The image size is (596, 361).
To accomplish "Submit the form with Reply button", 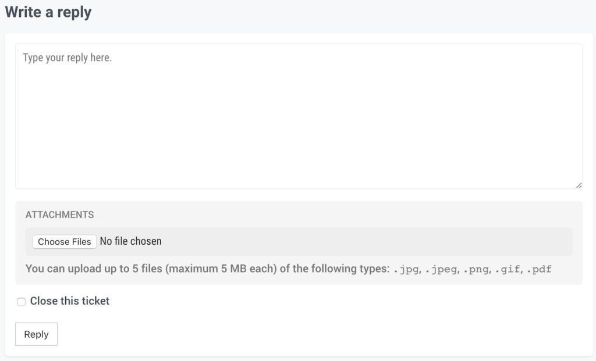I will [37, 334].
